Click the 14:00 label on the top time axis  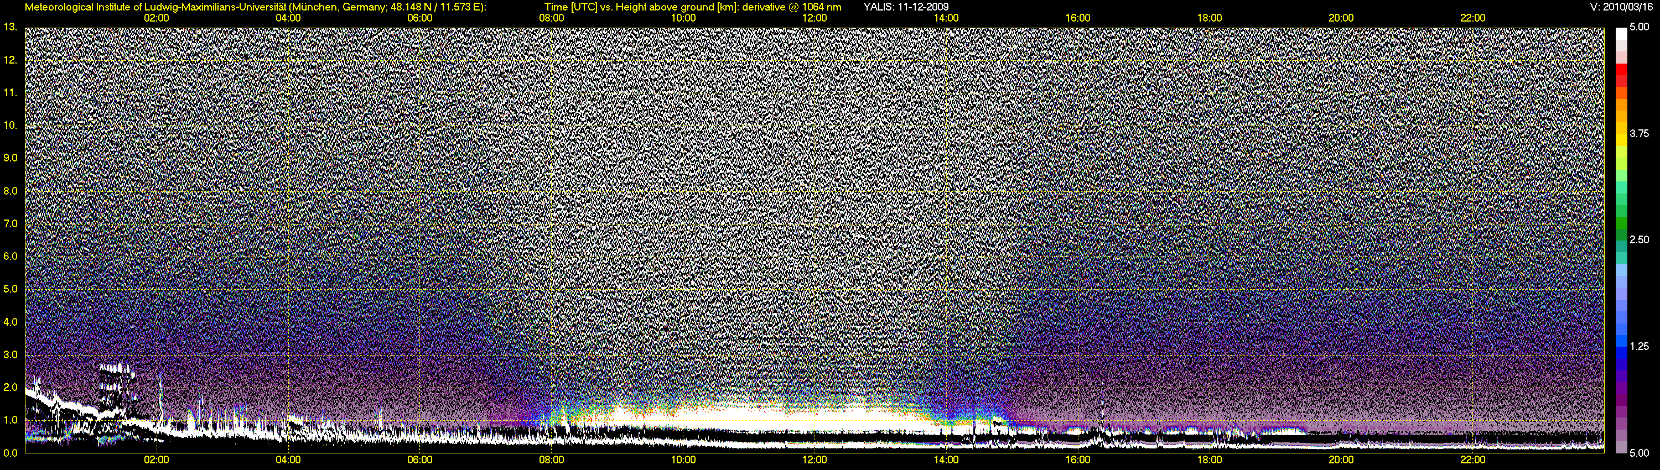pos(946,18)
